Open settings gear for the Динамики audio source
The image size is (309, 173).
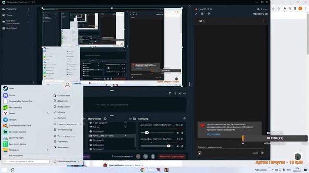tap(182, 133)
